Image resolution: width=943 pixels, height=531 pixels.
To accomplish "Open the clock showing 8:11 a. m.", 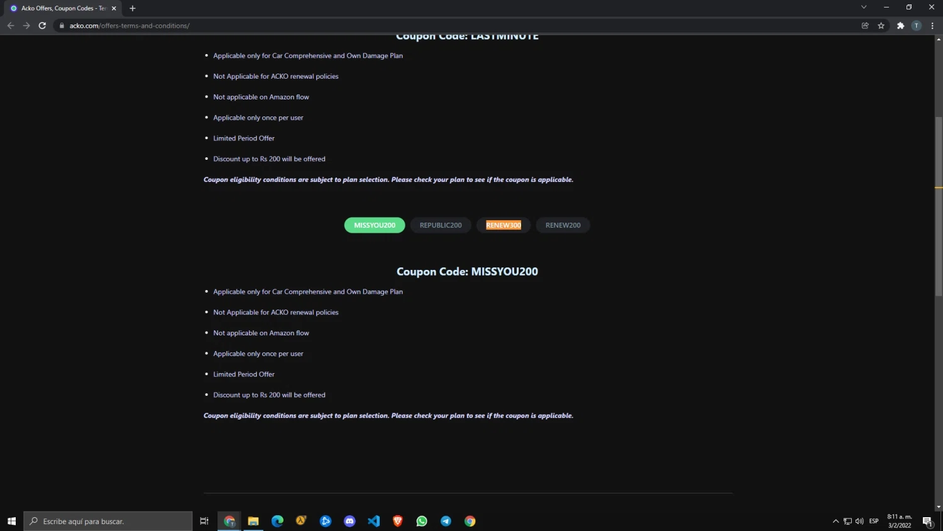I will (900, 521).
